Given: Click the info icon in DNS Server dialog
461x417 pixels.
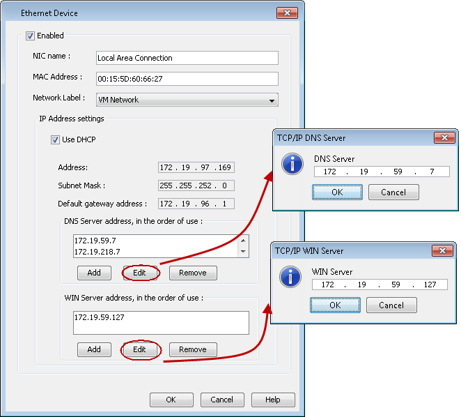Looking at the screenshot, I should pos(291,164).
